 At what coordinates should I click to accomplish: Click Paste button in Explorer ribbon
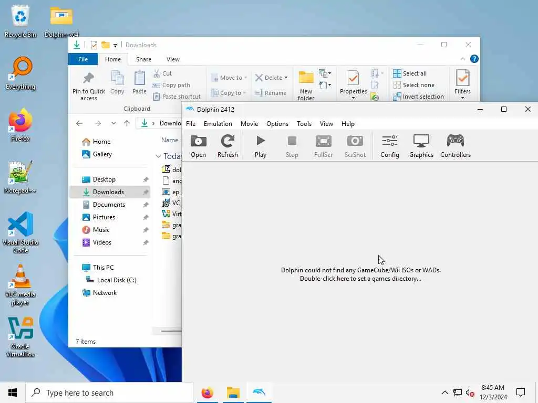point(139,82)
